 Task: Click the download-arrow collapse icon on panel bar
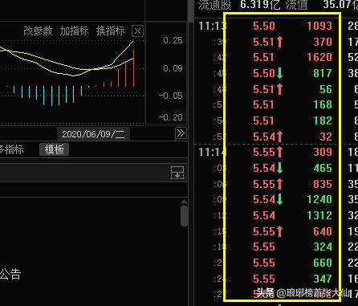[x=177, y=173]
